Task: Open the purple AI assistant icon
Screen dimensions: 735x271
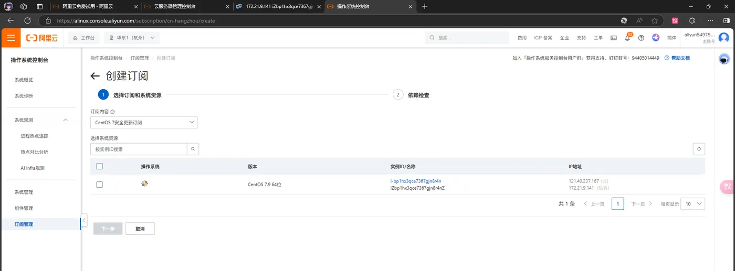Action: point(656,38)
